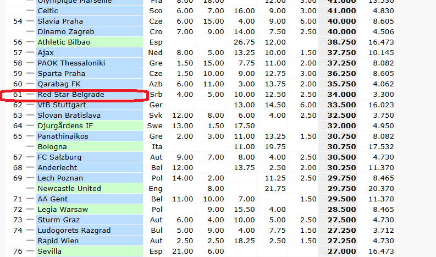
Task: Click the dash icon beside Ajax
Action: coord(30,53)
